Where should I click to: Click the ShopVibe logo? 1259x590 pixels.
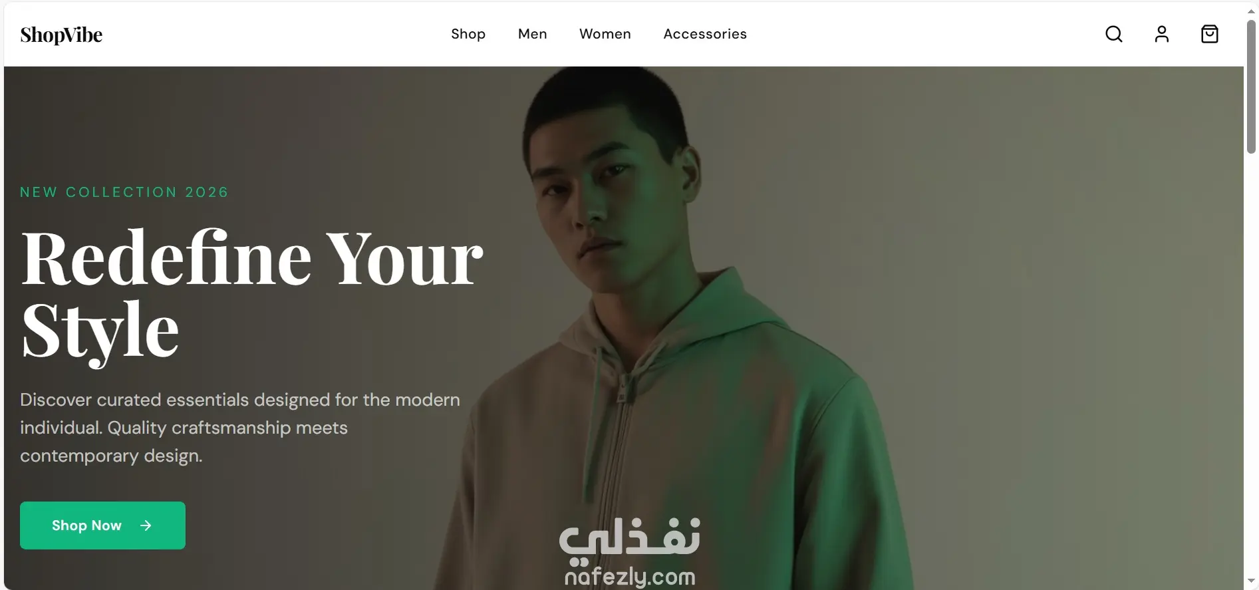[x=61, y=35]
